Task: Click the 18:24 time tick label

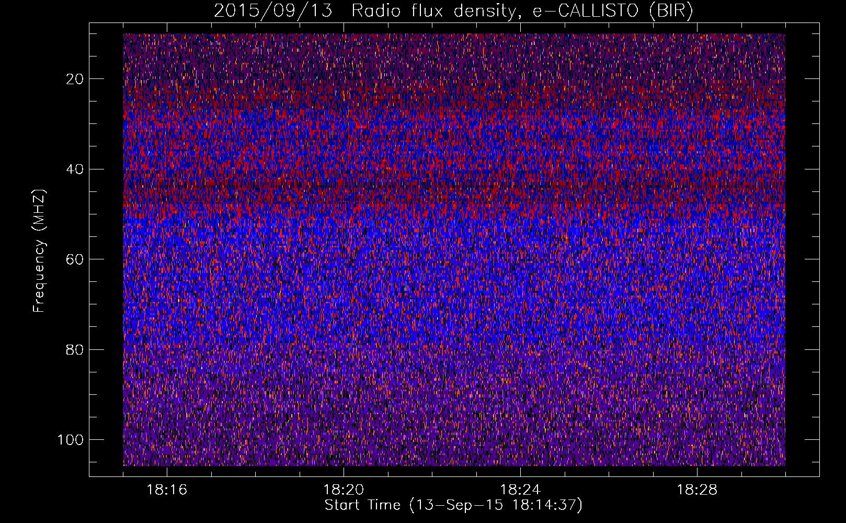Action: [520, 490]
